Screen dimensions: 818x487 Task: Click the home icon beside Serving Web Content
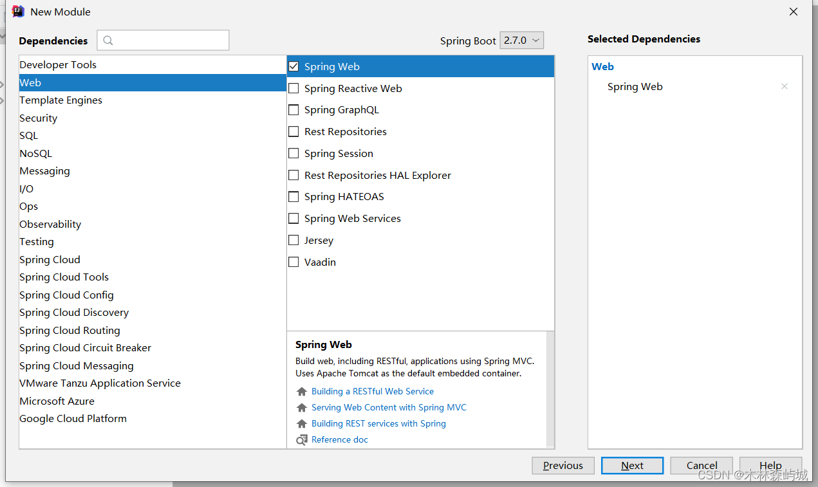(302, 408)
